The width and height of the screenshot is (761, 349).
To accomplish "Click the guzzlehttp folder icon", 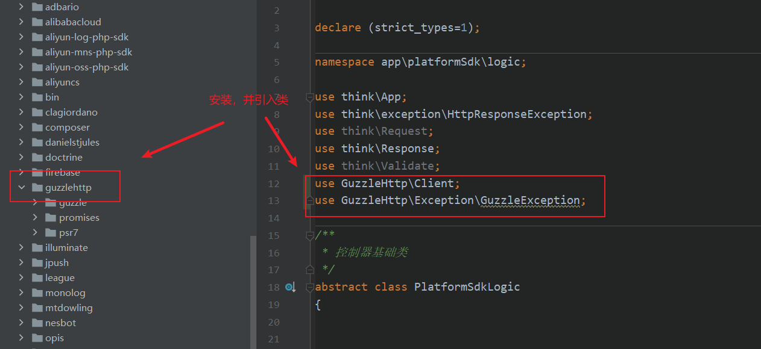I will click(37, 187).
